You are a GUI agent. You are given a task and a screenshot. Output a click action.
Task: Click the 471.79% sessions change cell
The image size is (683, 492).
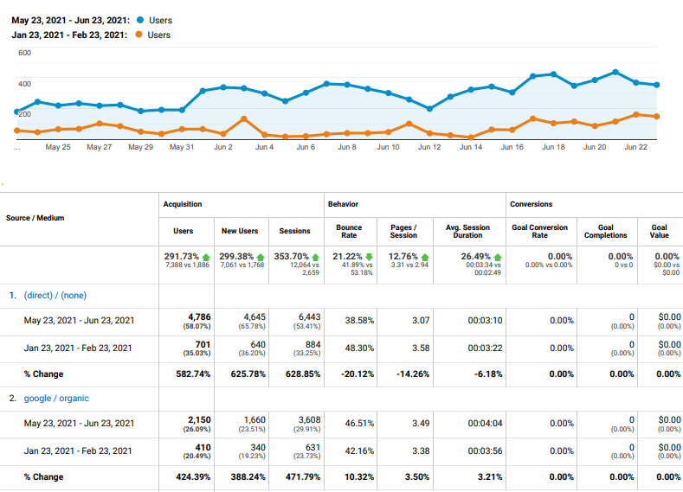(x=303, y=477)
